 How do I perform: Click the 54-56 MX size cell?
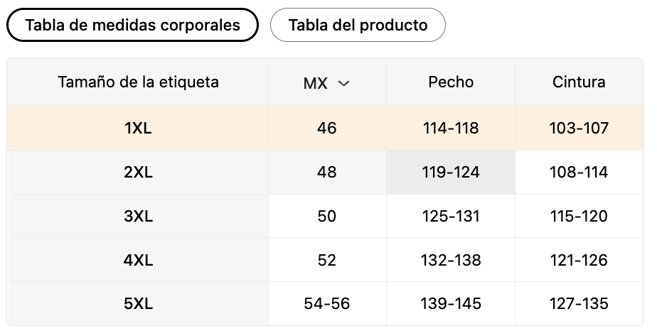click(x=327, y=303)
